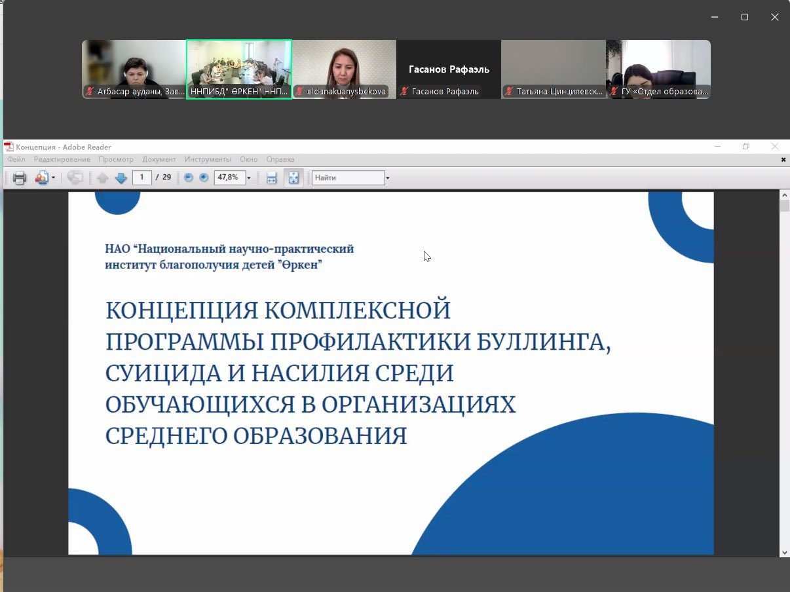
Task: Click the Adobe Reader PDF icon in title bar
Action: point(9,147)
